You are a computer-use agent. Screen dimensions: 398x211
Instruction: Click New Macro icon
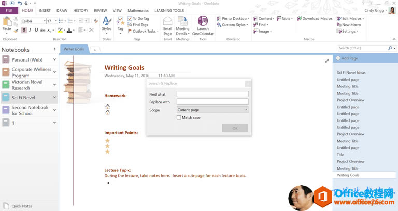pyautogui.click(x=339, y=25)
